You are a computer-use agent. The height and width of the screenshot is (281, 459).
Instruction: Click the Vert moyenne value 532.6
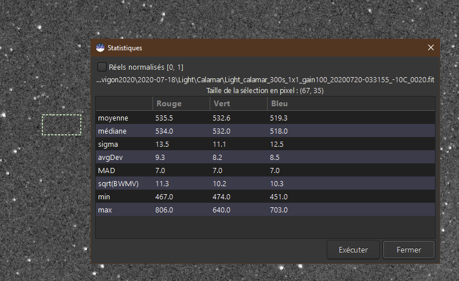coord(221,118)
